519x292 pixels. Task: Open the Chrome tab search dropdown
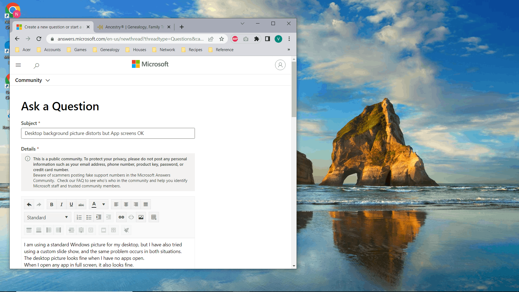click(242, 24)
